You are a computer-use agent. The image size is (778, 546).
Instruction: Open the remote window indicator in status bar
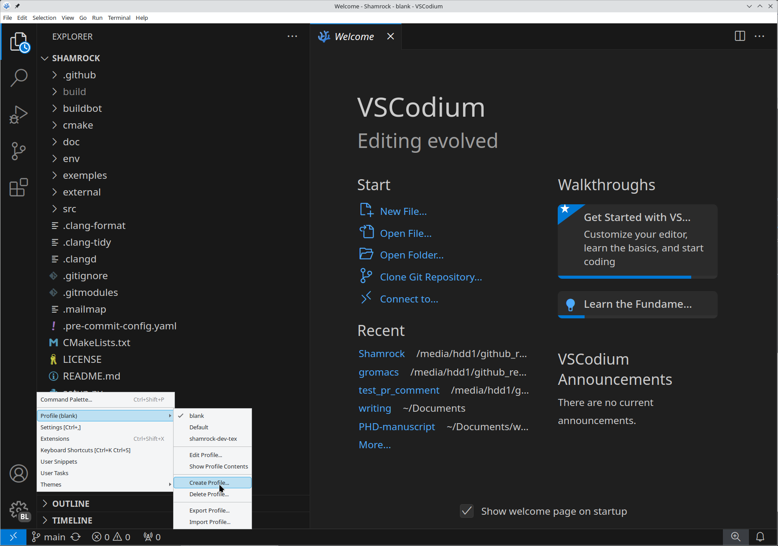(13, 537)
